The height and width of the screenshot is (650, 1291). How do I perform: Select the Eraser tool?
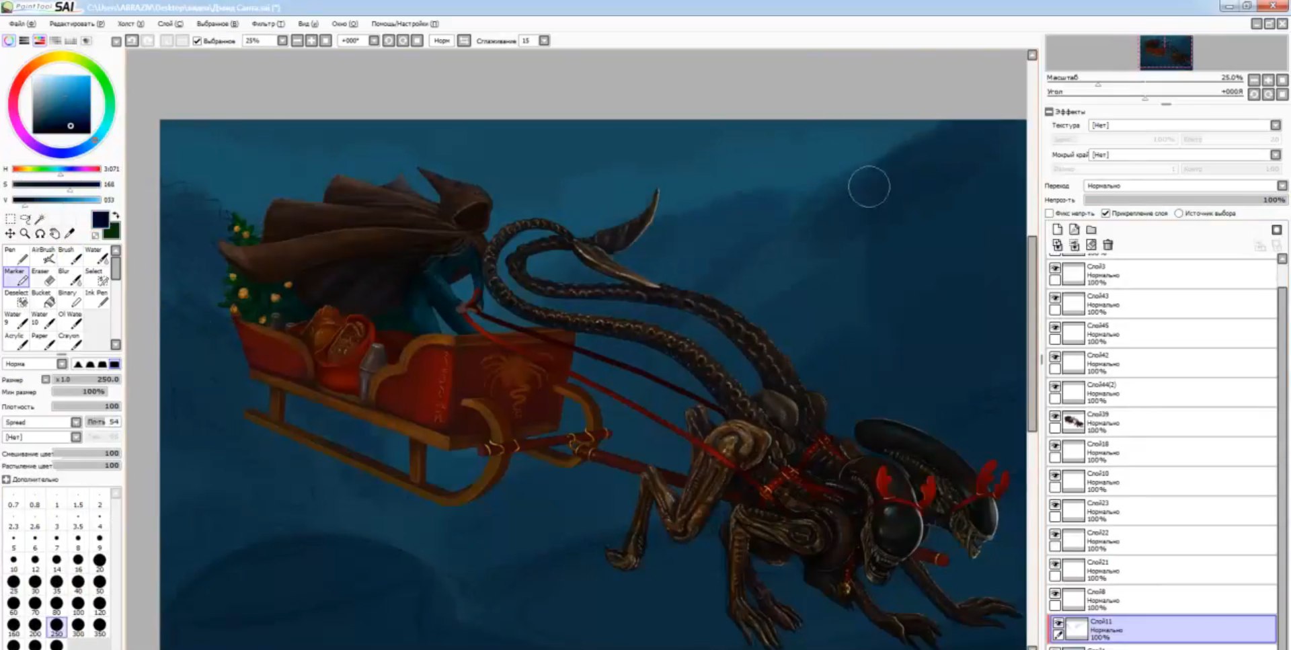pyautogui.click(x=43, y=276)
